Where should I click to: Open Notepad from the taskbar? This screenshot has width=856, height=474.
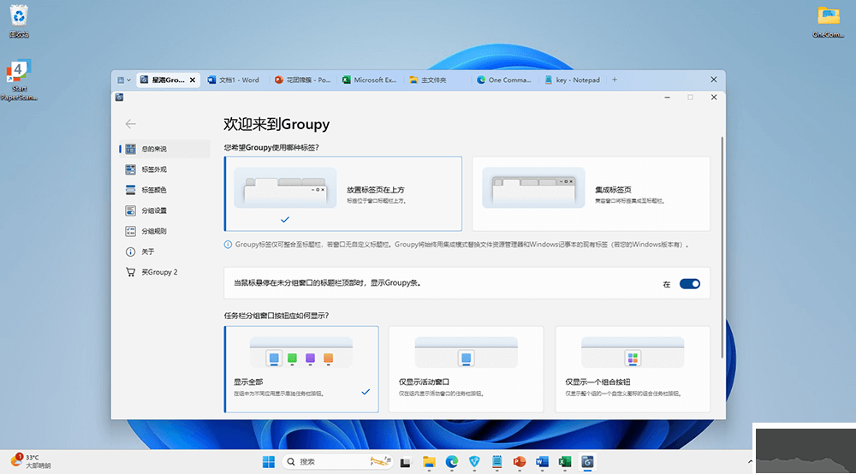[496, 463]
